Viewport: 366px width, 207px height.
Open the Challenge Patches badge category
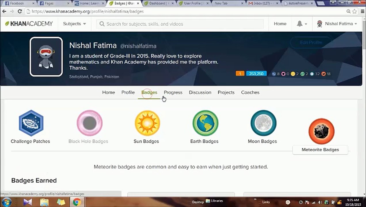click(x=31, y=123)
